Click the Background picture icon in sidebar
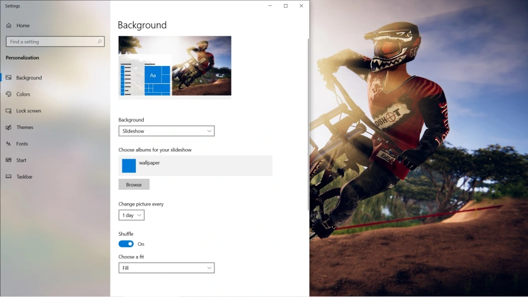This screenshot has height=297, width=528. 9,78
